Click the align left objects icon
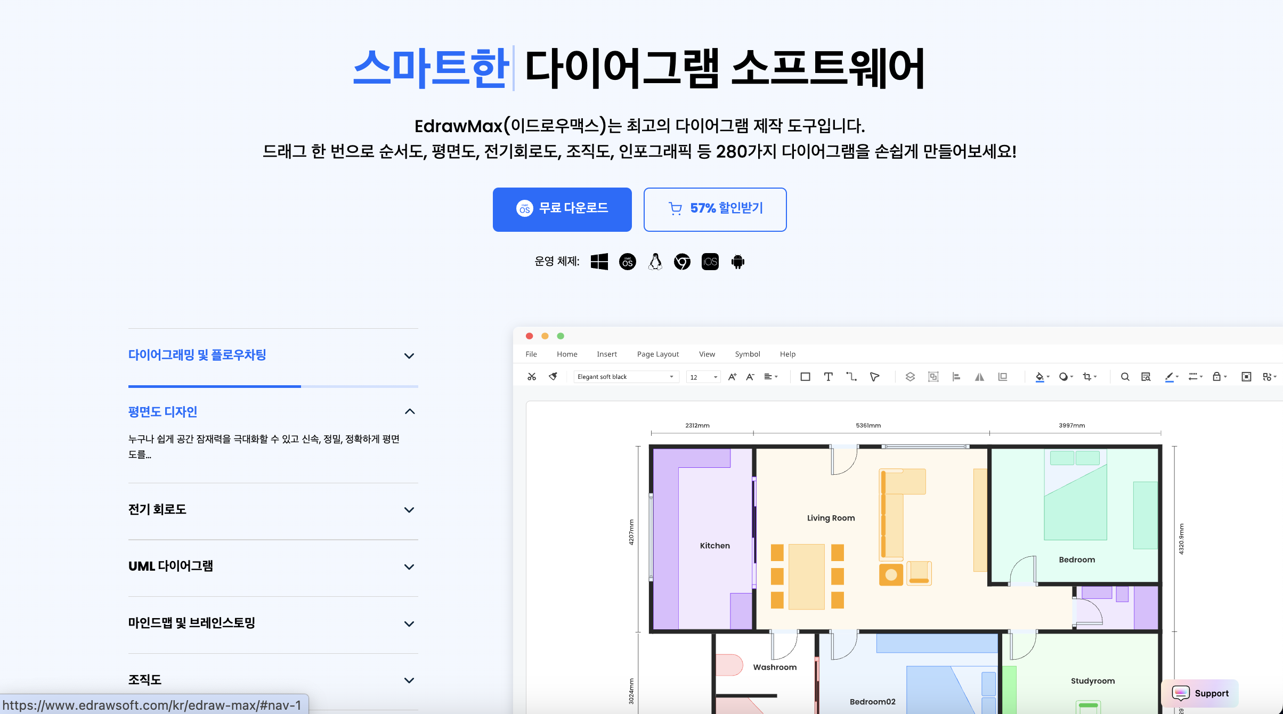The height and width of the screenshot is (714, 1283). pyautogui.click(x=956, y=377)
